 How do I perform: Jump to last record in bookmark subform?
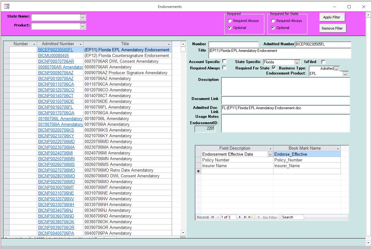click(245, 217)
